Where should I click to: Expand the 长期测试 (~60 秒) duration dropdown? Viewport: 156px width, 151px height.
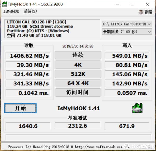click(127, 32)
